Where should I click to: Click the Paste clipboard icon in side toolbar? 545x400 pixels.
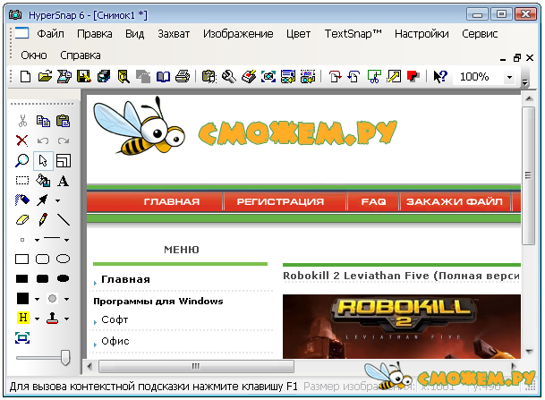click(x=64, y=121)
